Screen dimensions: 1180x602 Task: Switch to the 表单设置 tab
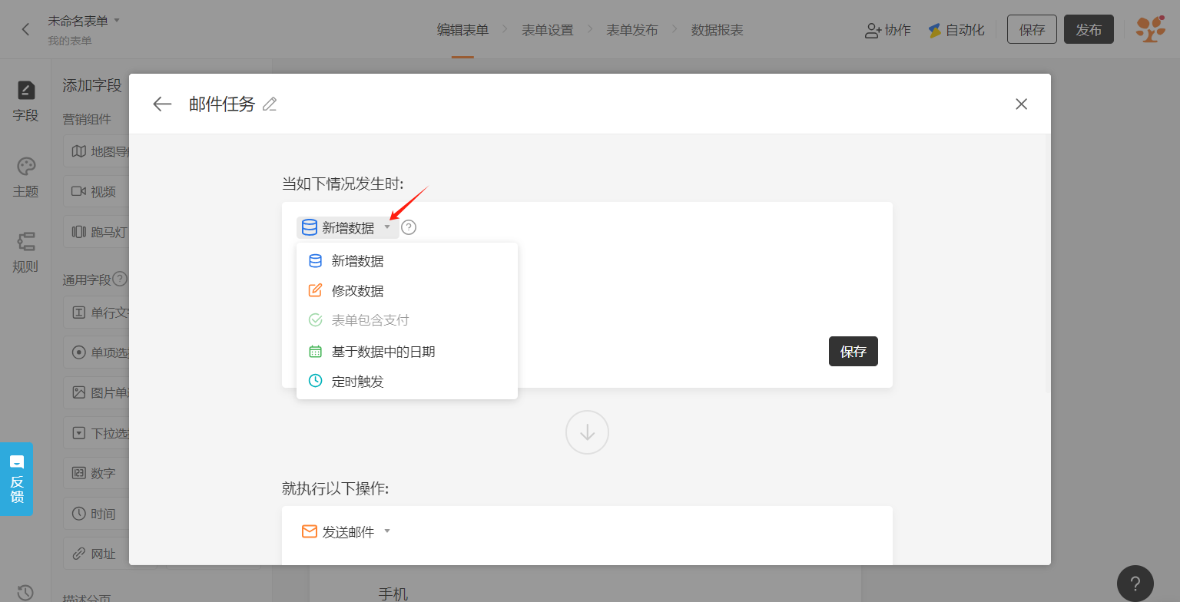click(547, 30)
